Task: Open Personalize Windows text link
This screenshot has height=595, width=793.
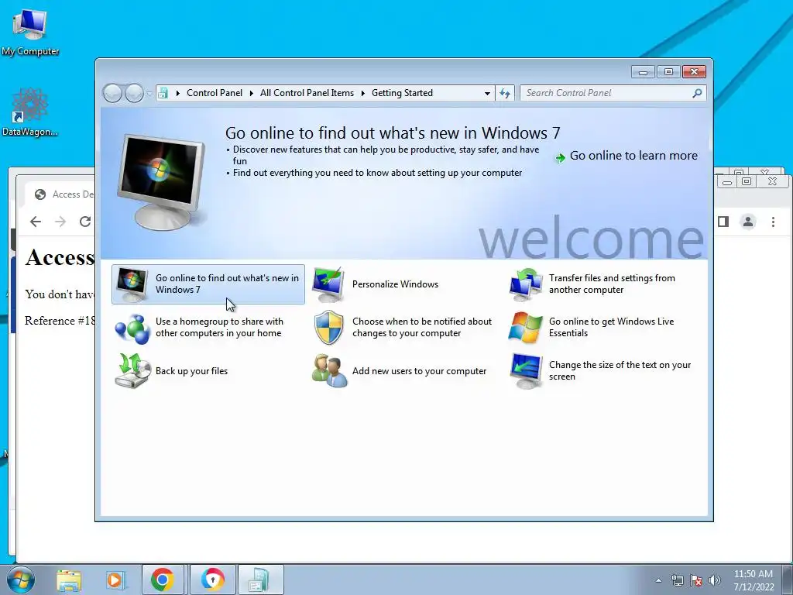Action: 395,284
